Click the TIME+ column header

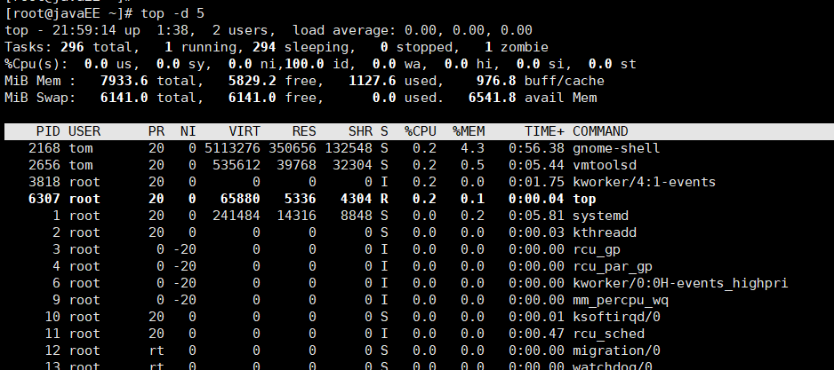click(544, 131)
